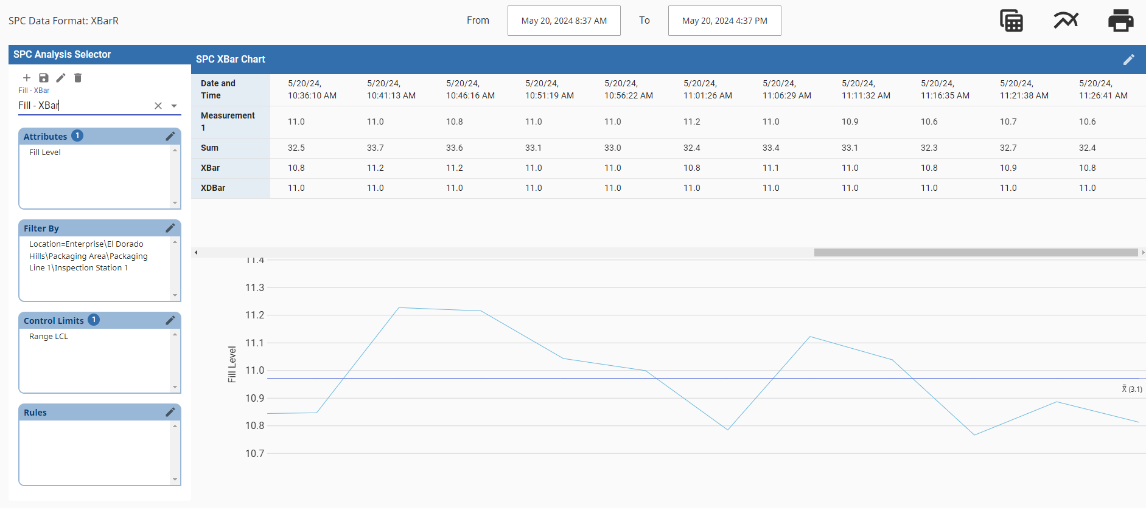Expand the Fill - XBar analysis dropdown
This screenshot has width=1146, height=508.
click(x=174, y=106)
